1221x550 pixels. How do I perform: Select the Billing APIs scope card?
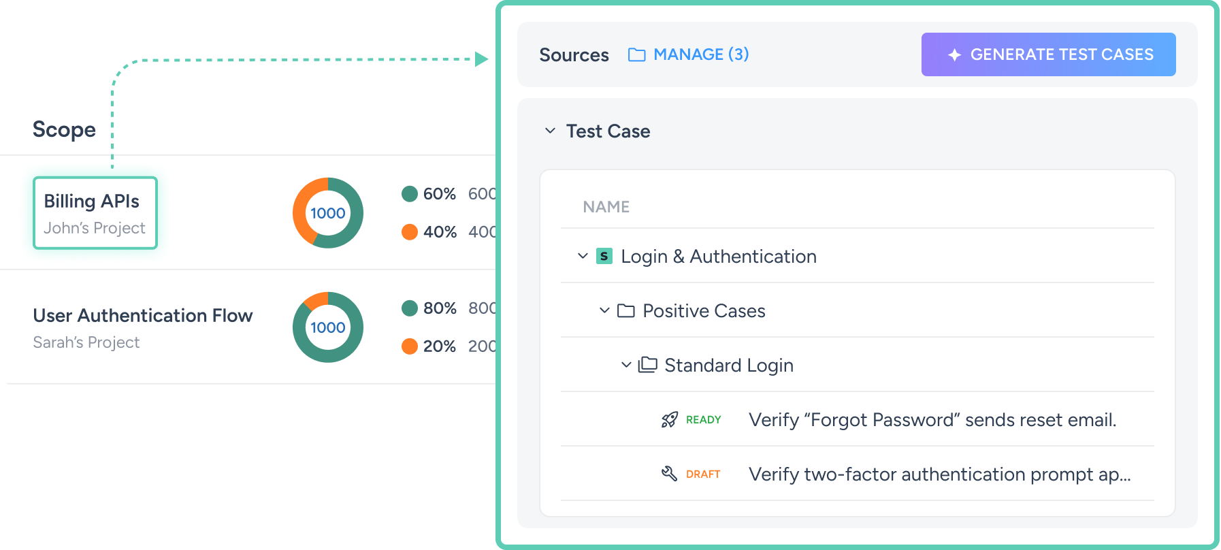pos(95,213)
